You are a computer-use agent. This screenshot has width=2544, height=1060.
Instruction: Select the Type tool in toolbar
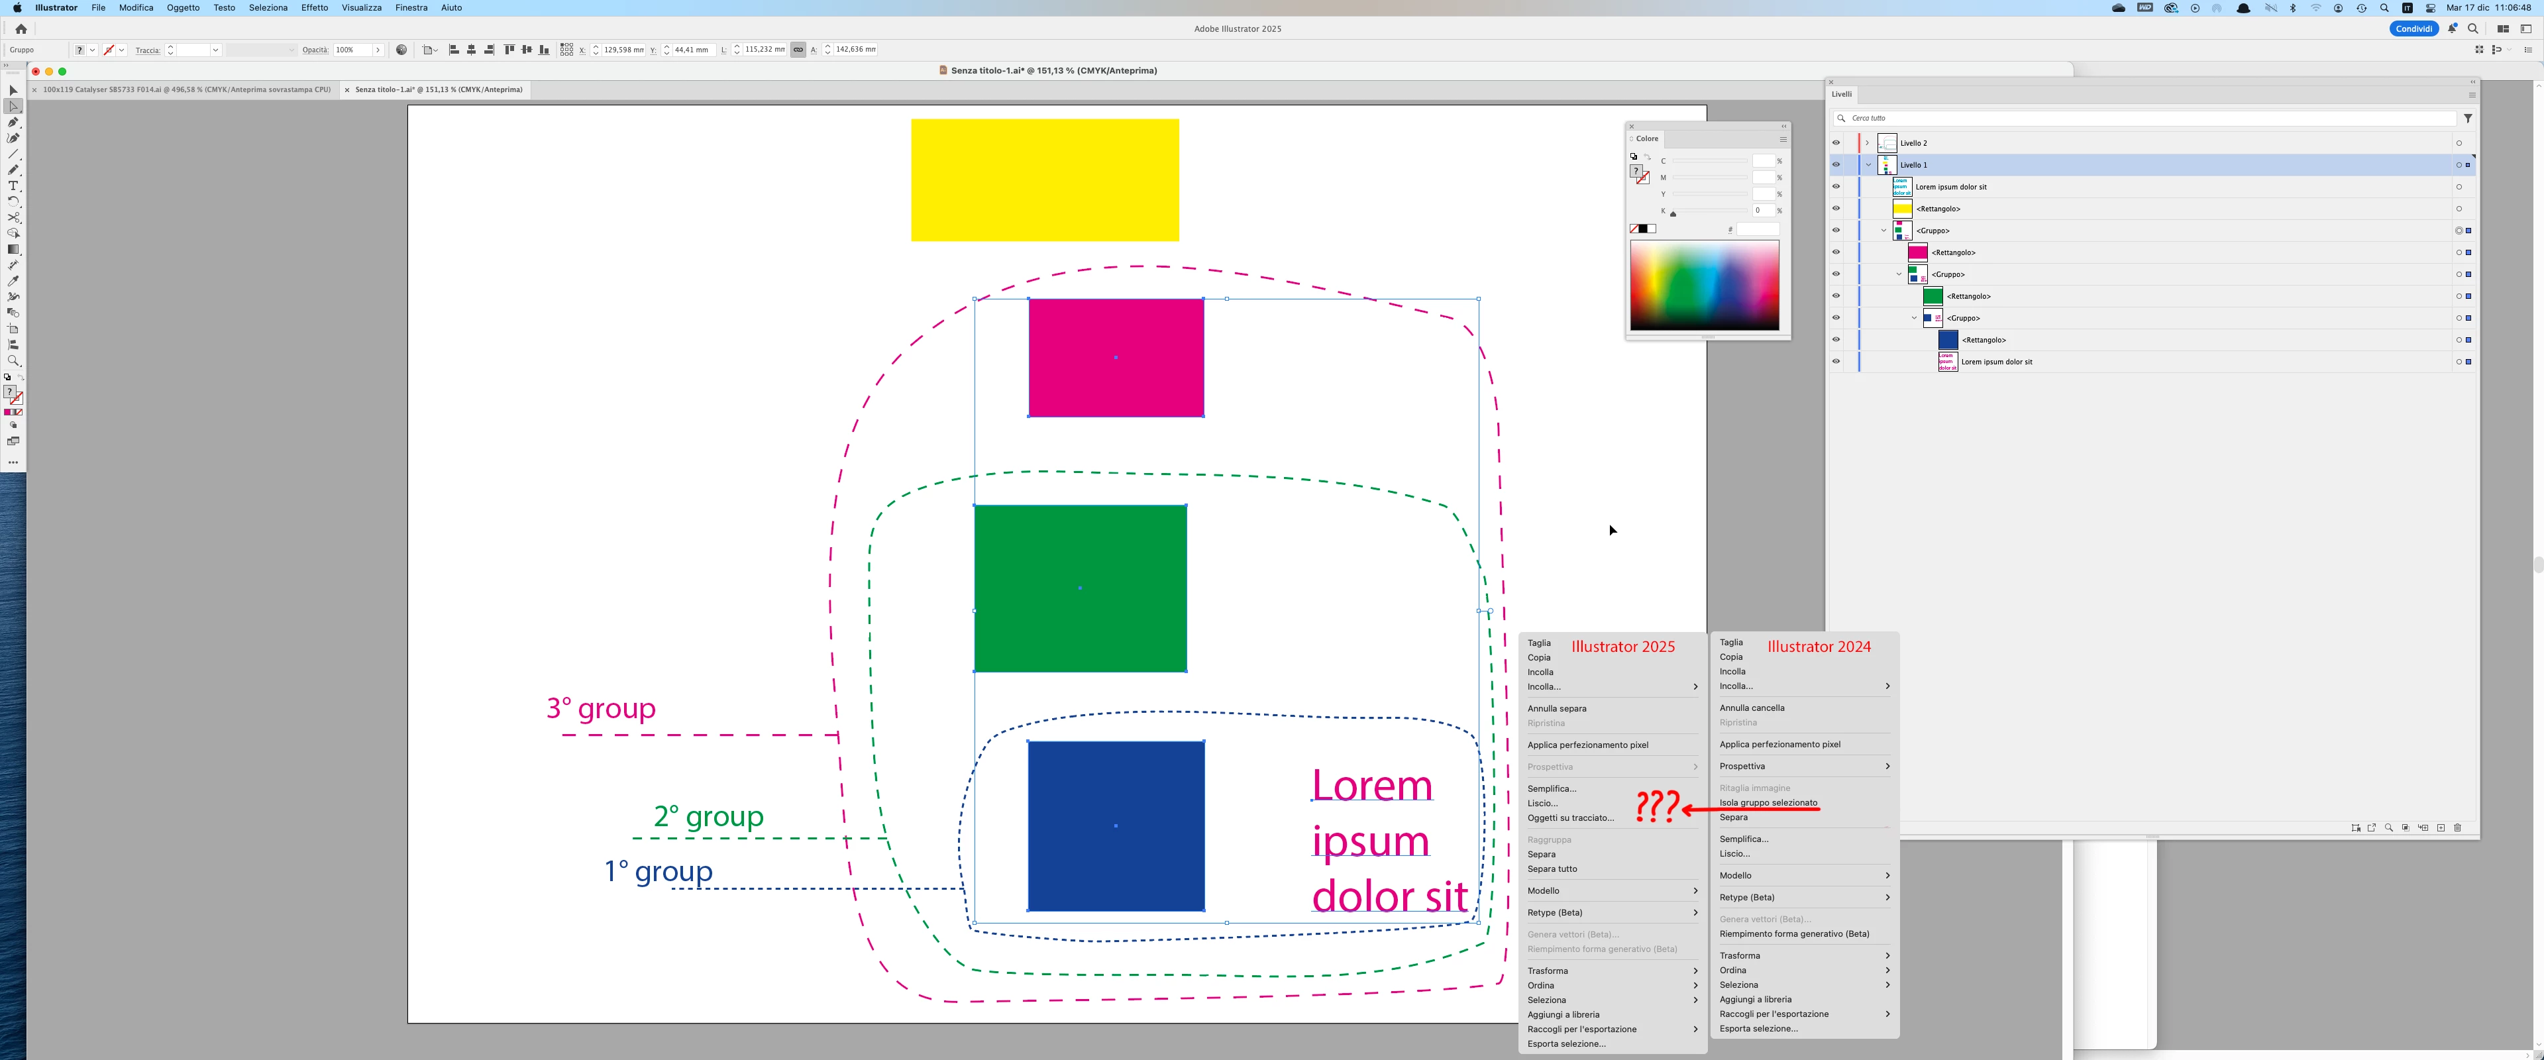pyautogui.click(x=14, y=185)
